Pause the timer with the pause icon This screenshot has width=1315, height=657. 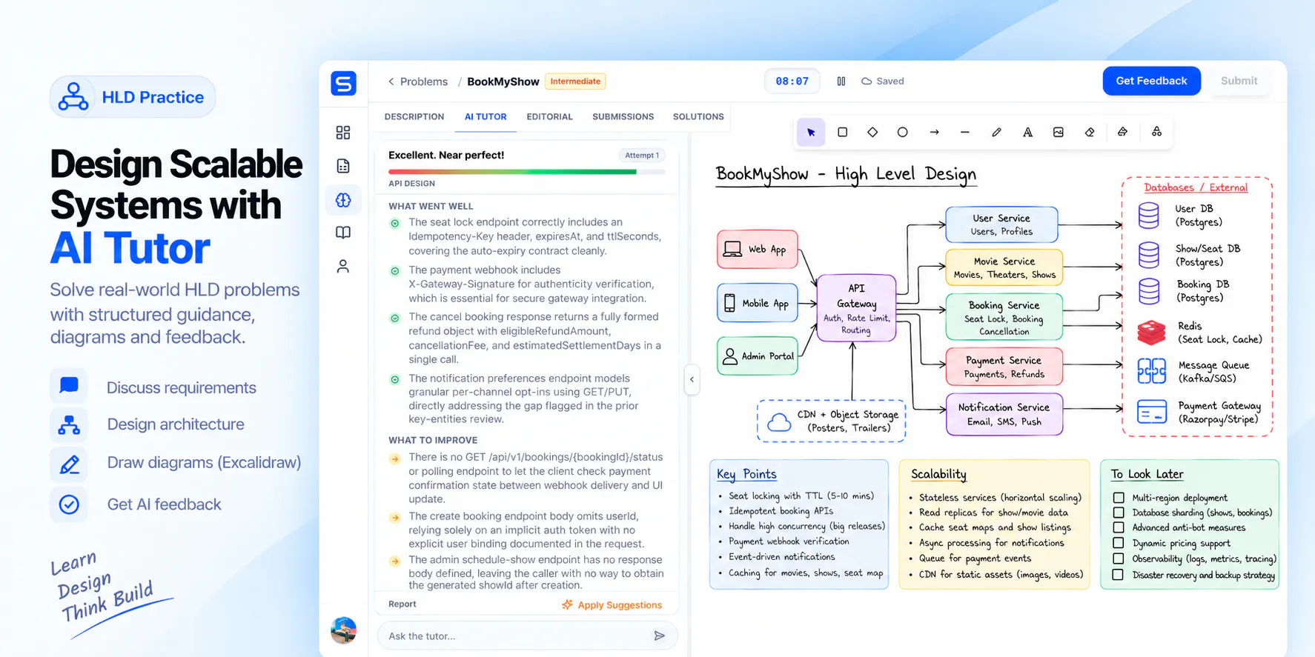coord(841,81)
